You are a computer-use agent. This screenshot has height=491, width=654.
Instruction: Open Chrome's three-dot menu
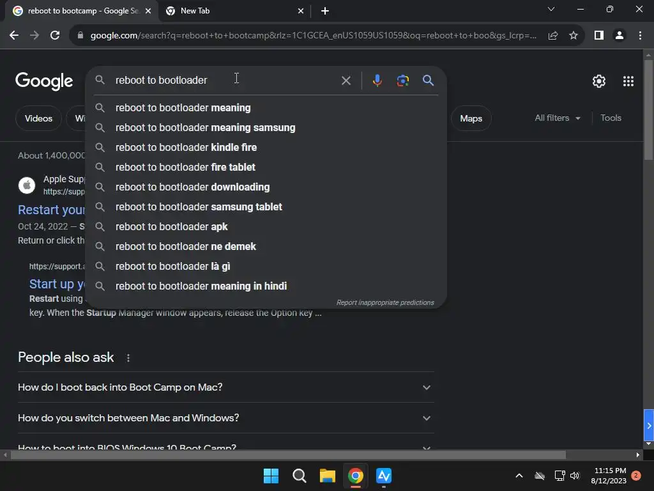coord(640,36)
